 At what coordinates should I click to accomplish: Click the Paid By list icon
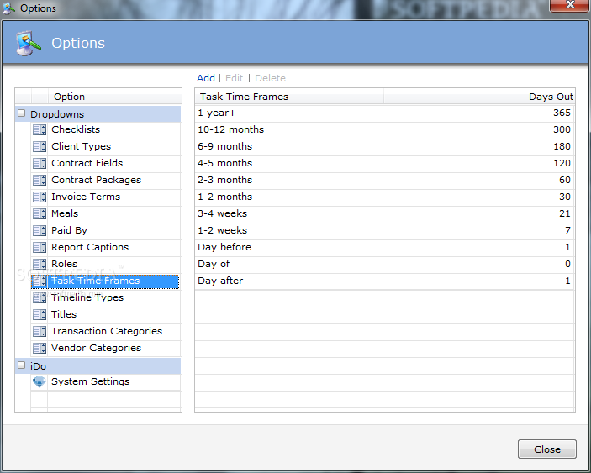click(40, 230)
